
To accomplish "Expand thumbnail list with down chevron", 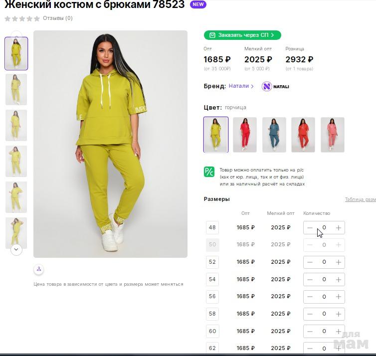I will tap(16, 250).
